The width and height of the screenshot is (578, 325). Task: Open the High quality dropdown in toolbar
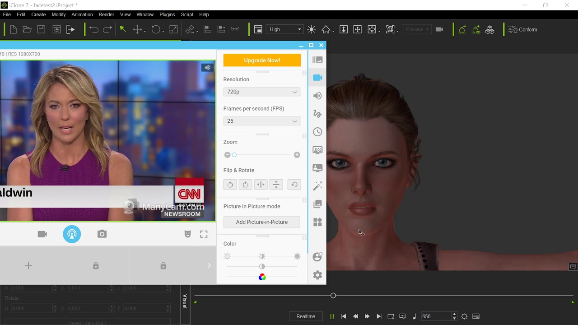284,29
